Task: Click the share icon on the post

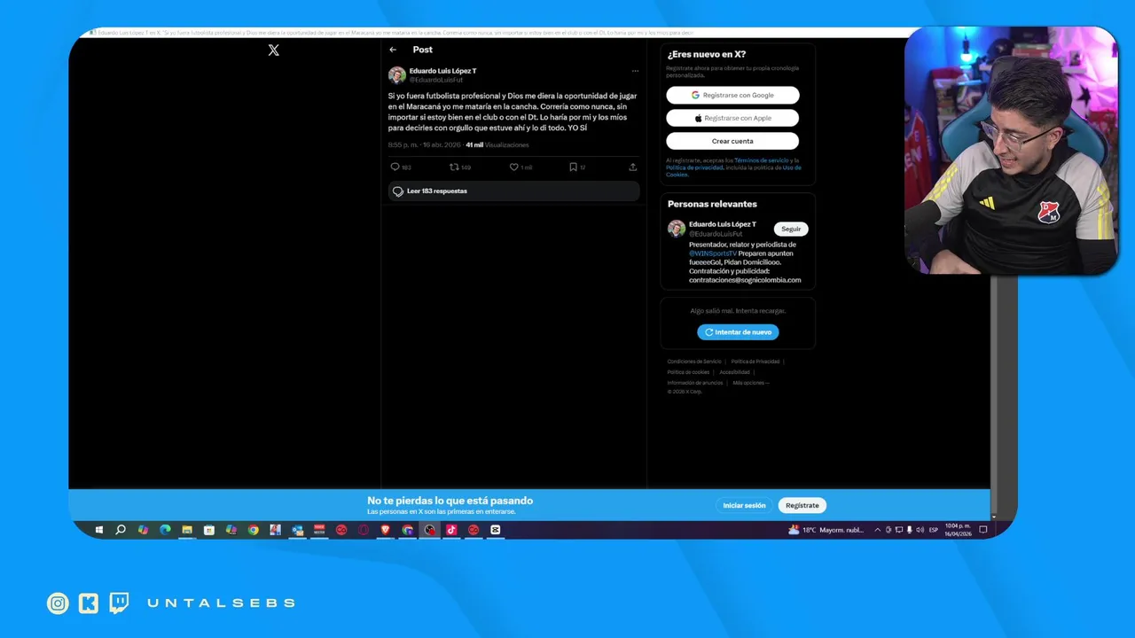Action: tap(632, 167)
